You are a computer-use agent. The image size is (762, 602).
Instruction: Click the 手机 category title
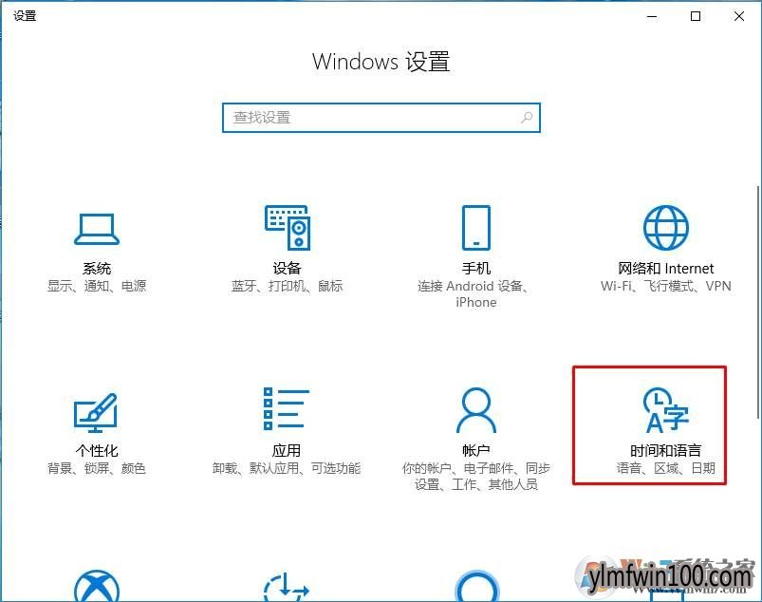tap(476, 268)
